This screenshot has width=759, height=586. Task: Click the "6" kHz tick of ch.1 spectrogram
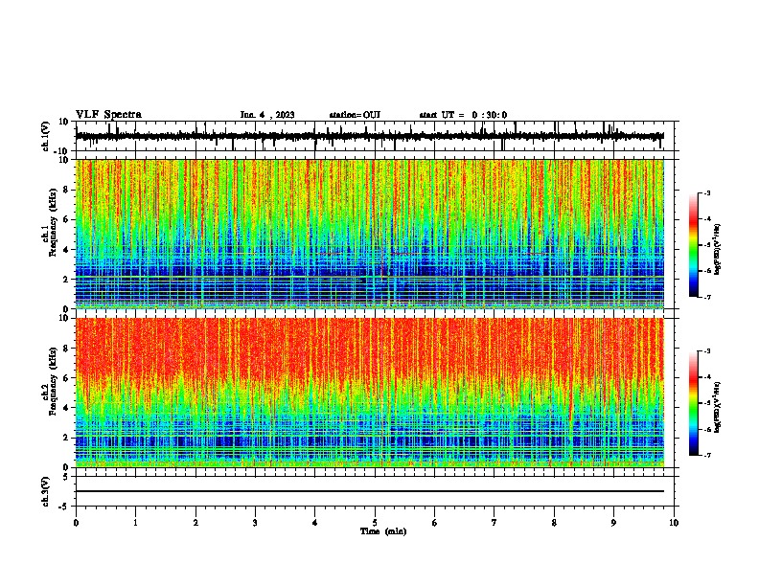click(66, 219)
